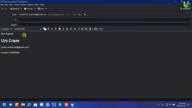Show the Cc address field

75,14
